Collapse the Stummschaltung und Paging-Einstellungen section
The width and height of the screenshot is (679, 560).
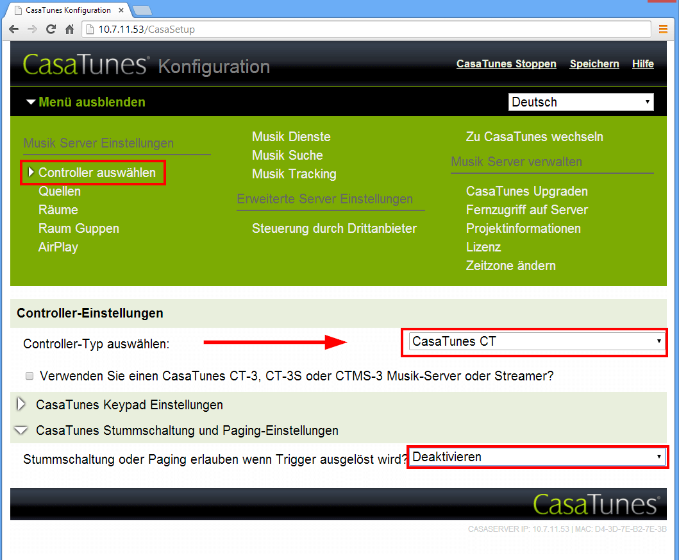(x=187, y=430)
